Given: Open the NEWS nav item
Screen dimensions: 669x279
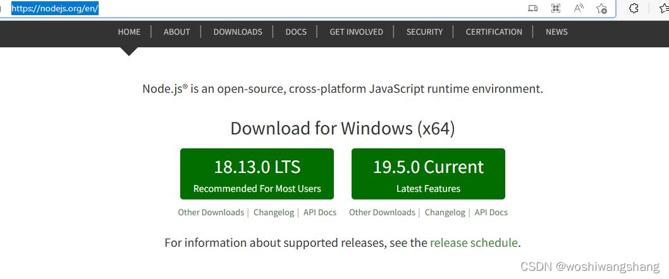Looking at the screenshot, I should click(x=556, y=32).
